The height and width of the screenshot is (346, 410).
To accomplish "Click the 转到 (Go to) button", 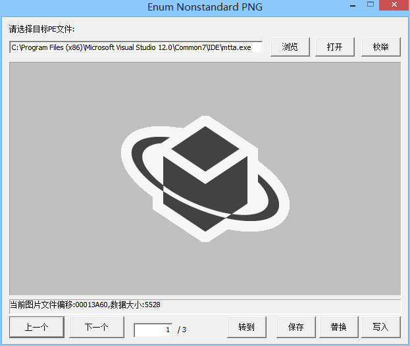I will point(247,327).
